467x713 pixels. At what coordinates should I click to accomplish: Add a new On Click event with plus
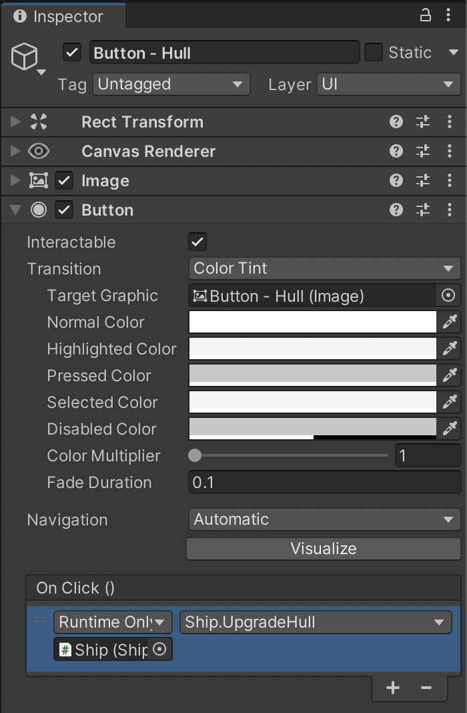[393, 688]
